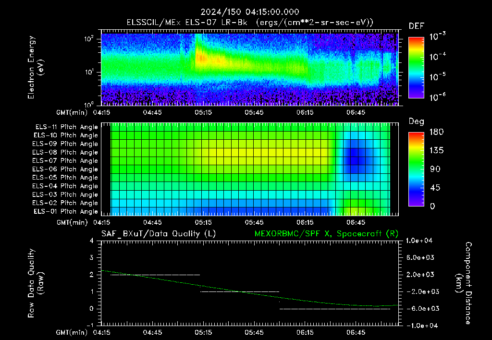Click the DEF color bar legend

[x=416, y=67]
